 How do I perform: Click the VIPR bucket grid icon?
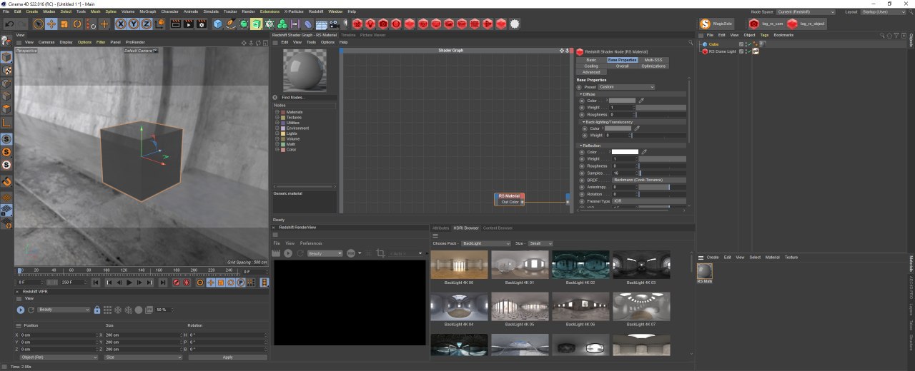point(107,310)
